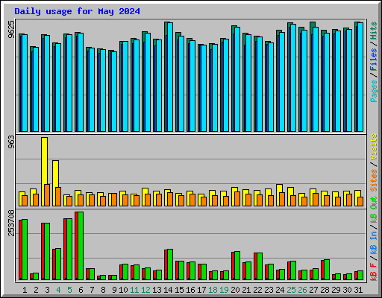The width and height of the screenshot is (382, 298).
Task: Click day label 9 on x-axis
Action: point(114,290)
